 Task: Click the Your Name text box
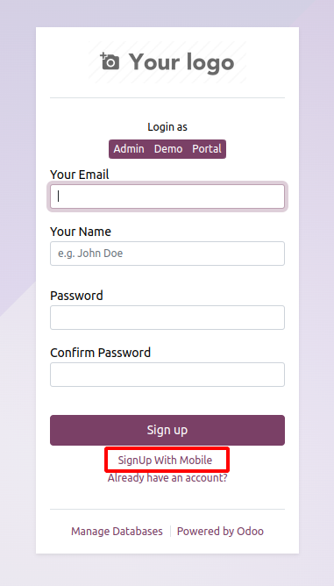pos(167,254)
